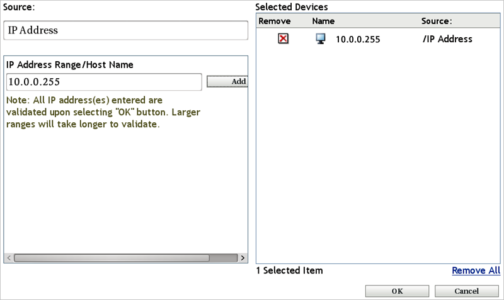This screenshot has width=504, height=300.
Task: Click into the IP Address Range/Host Name box
Action: tap(104, 82)
